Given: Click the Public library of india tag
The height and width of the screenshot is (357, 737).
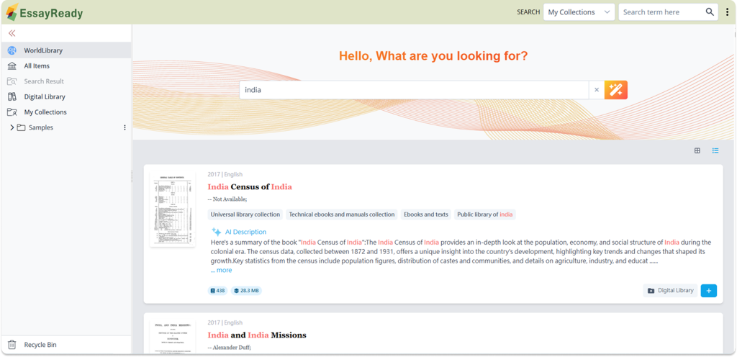Looking at the screenshot, I should click(484, 214).
